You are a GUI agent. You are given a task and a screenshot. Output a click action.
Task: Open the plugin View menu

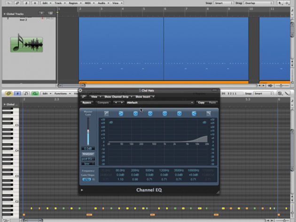(96, 97)
